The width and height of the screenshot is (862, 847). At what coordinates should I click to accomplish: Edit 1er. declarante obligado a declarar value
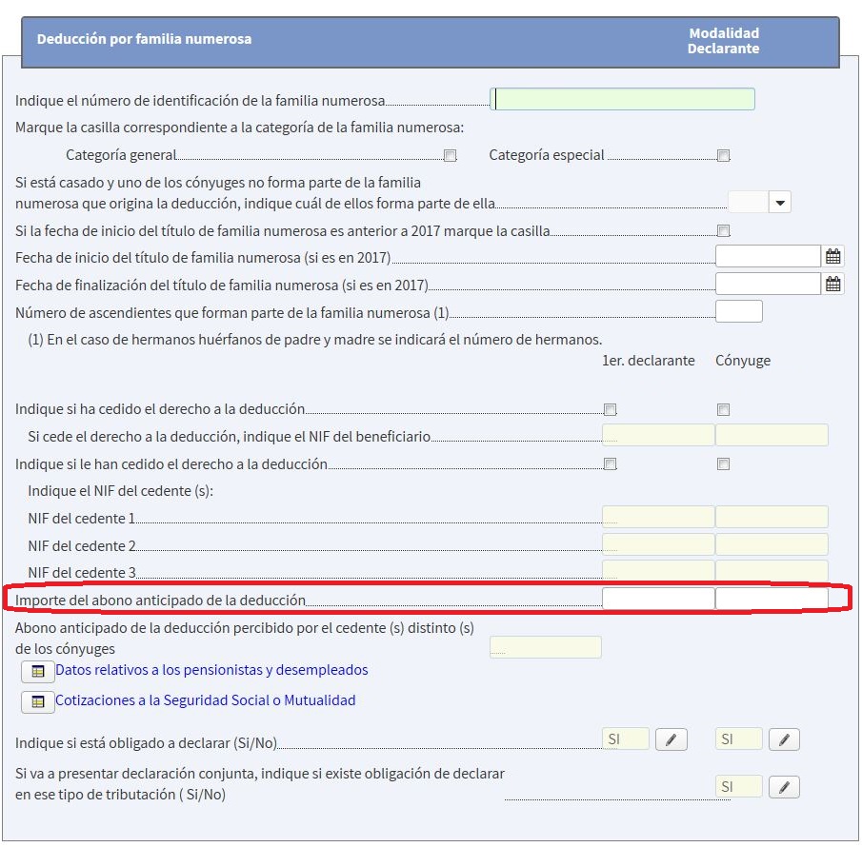pyautogui.click(x=671, y=739)
